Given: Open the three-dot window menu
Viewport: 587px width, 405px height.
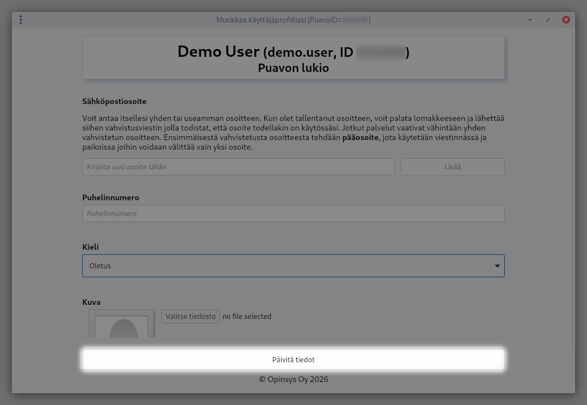Looking at the screenshot, I should point(21,20).
